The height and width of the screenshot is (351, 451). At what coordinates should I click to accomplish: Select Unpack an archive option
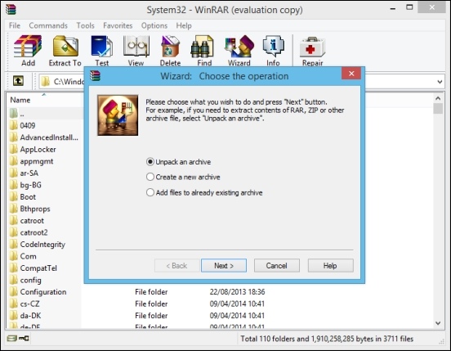pos(179,162)
